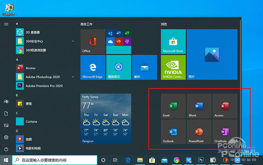This screenshot has width=263, height=165.
Task: Launch Excel tile
Action: point(173,106)
